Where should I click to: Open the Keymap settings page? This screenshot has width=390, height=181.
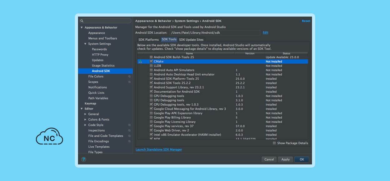pyautogui.click(x=90, y=104)
